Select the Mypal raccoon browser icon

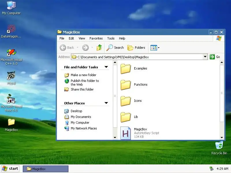pyautogui.click(x=11, y=78)
